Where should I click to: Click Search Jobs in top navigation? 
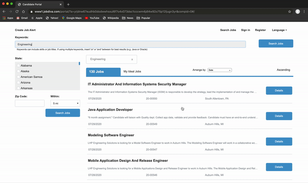point(228,30)
